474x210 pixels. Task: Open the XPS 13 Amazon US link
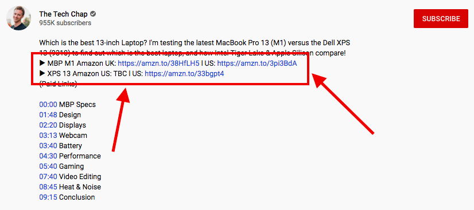[x=184, y=74]
